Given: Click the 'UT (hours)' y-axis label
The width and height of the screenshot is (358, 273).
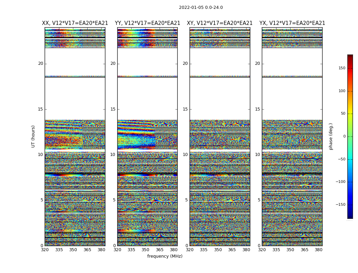Looking at the screenshot, I should [x=33, y=136].
